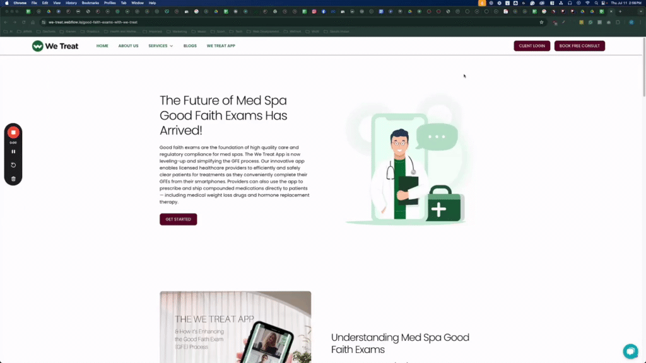Click 'Understanding Med Spa Good Faith Exams' heading
Image resolution: width=646 pixels, height=363 pixels.
(x=400, y=343)
